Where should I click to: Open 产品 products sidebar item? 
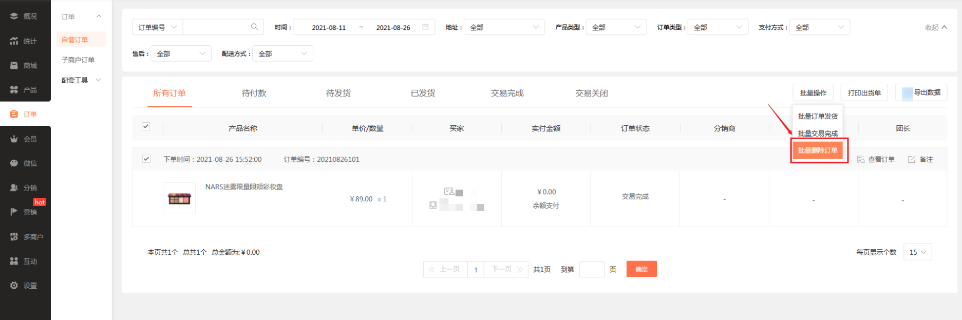pos(24,90)
